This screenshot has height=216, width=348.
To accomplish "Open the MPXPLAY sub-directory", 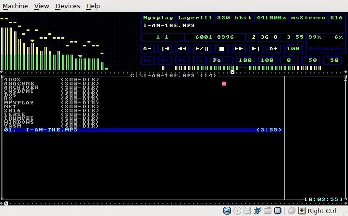I will [x=52, y=103].
